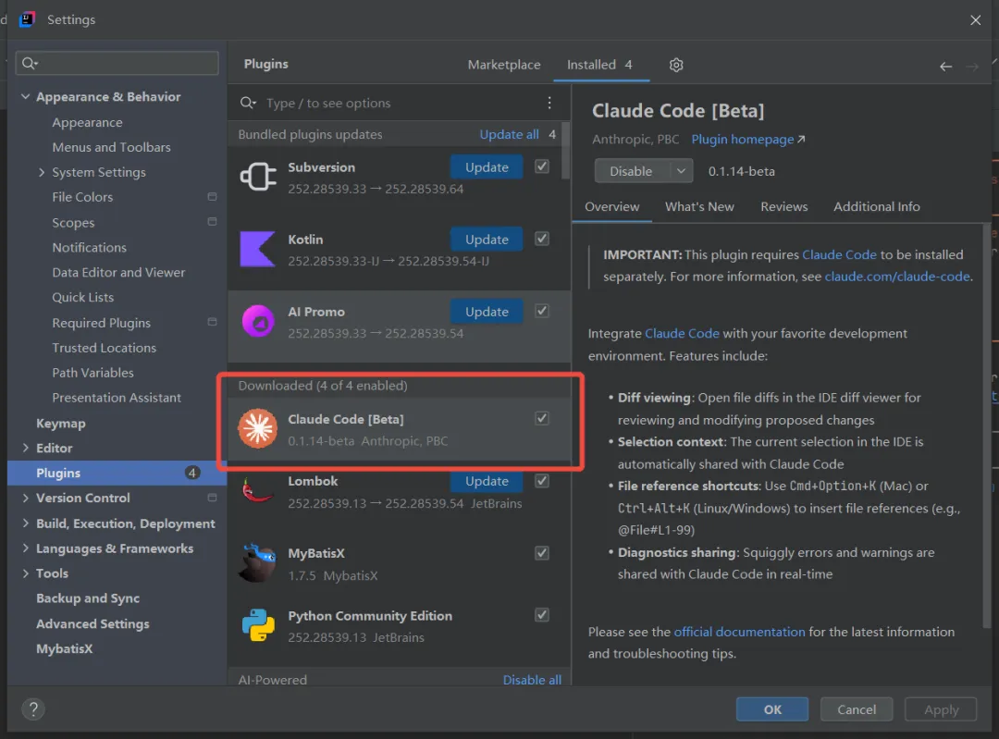
Task: Open the official documentation link
Action: 739,632
